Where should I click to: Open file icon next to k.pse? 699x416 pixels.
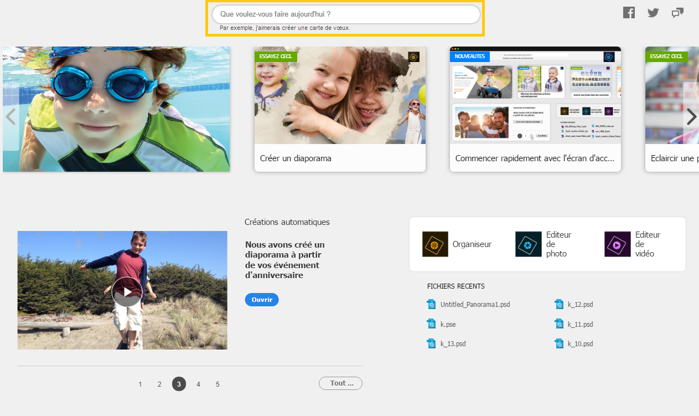coord(432,324)
